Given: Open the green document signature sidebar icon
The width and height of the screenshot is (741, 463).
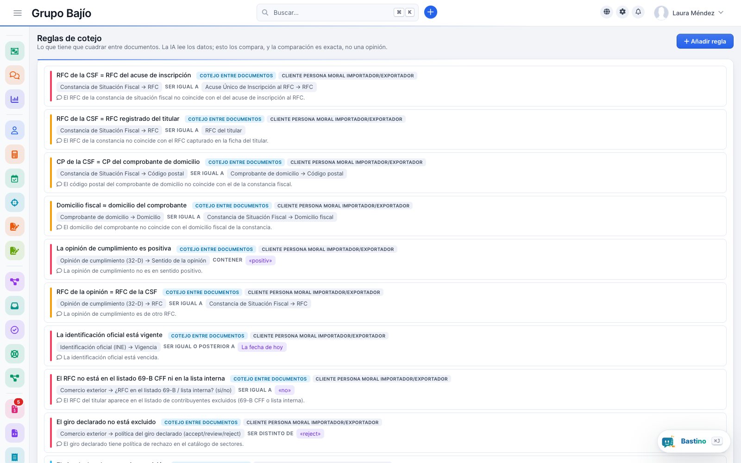Looking at the screenshot, I should (15, 250).
